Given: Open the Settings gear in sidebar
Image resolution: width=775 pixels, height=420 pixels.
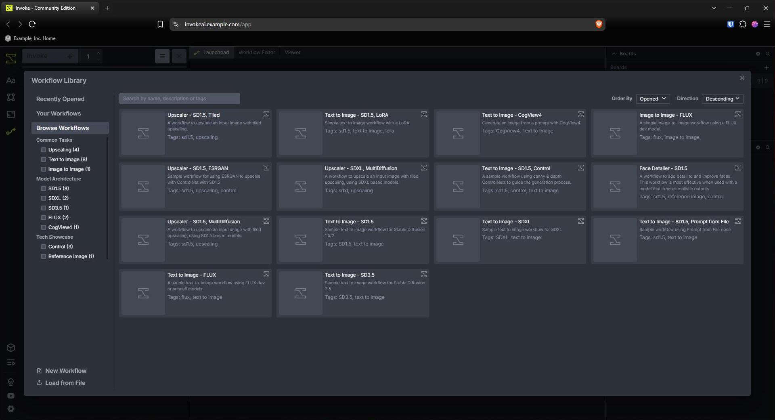Looking at the screenshot, I should pos(11,409).
